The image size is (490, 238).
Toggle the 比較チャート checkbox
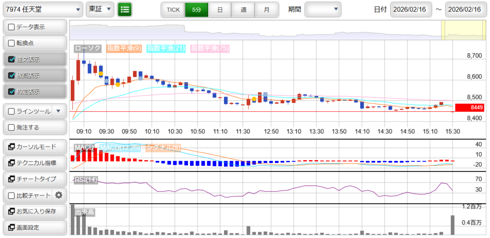pos(11,195)
